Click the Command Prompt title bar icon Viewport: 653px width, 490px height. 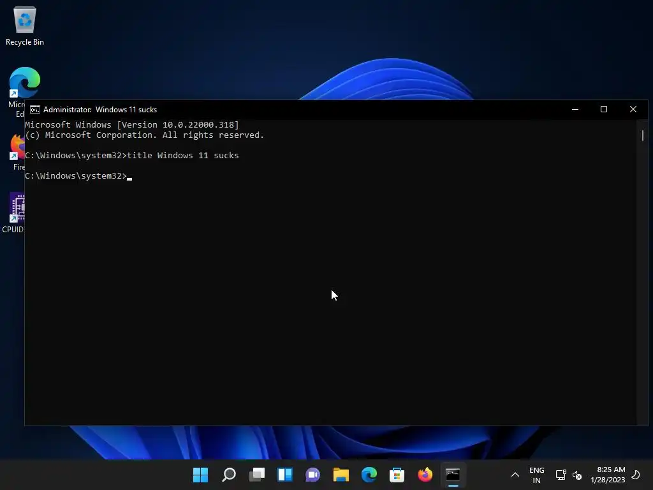(35, 110)
